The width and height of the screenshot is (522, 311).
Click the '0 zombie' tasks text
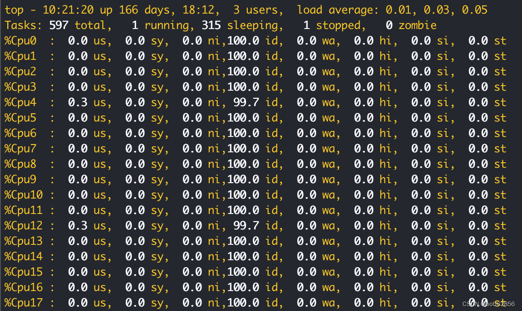coord(411,25)
